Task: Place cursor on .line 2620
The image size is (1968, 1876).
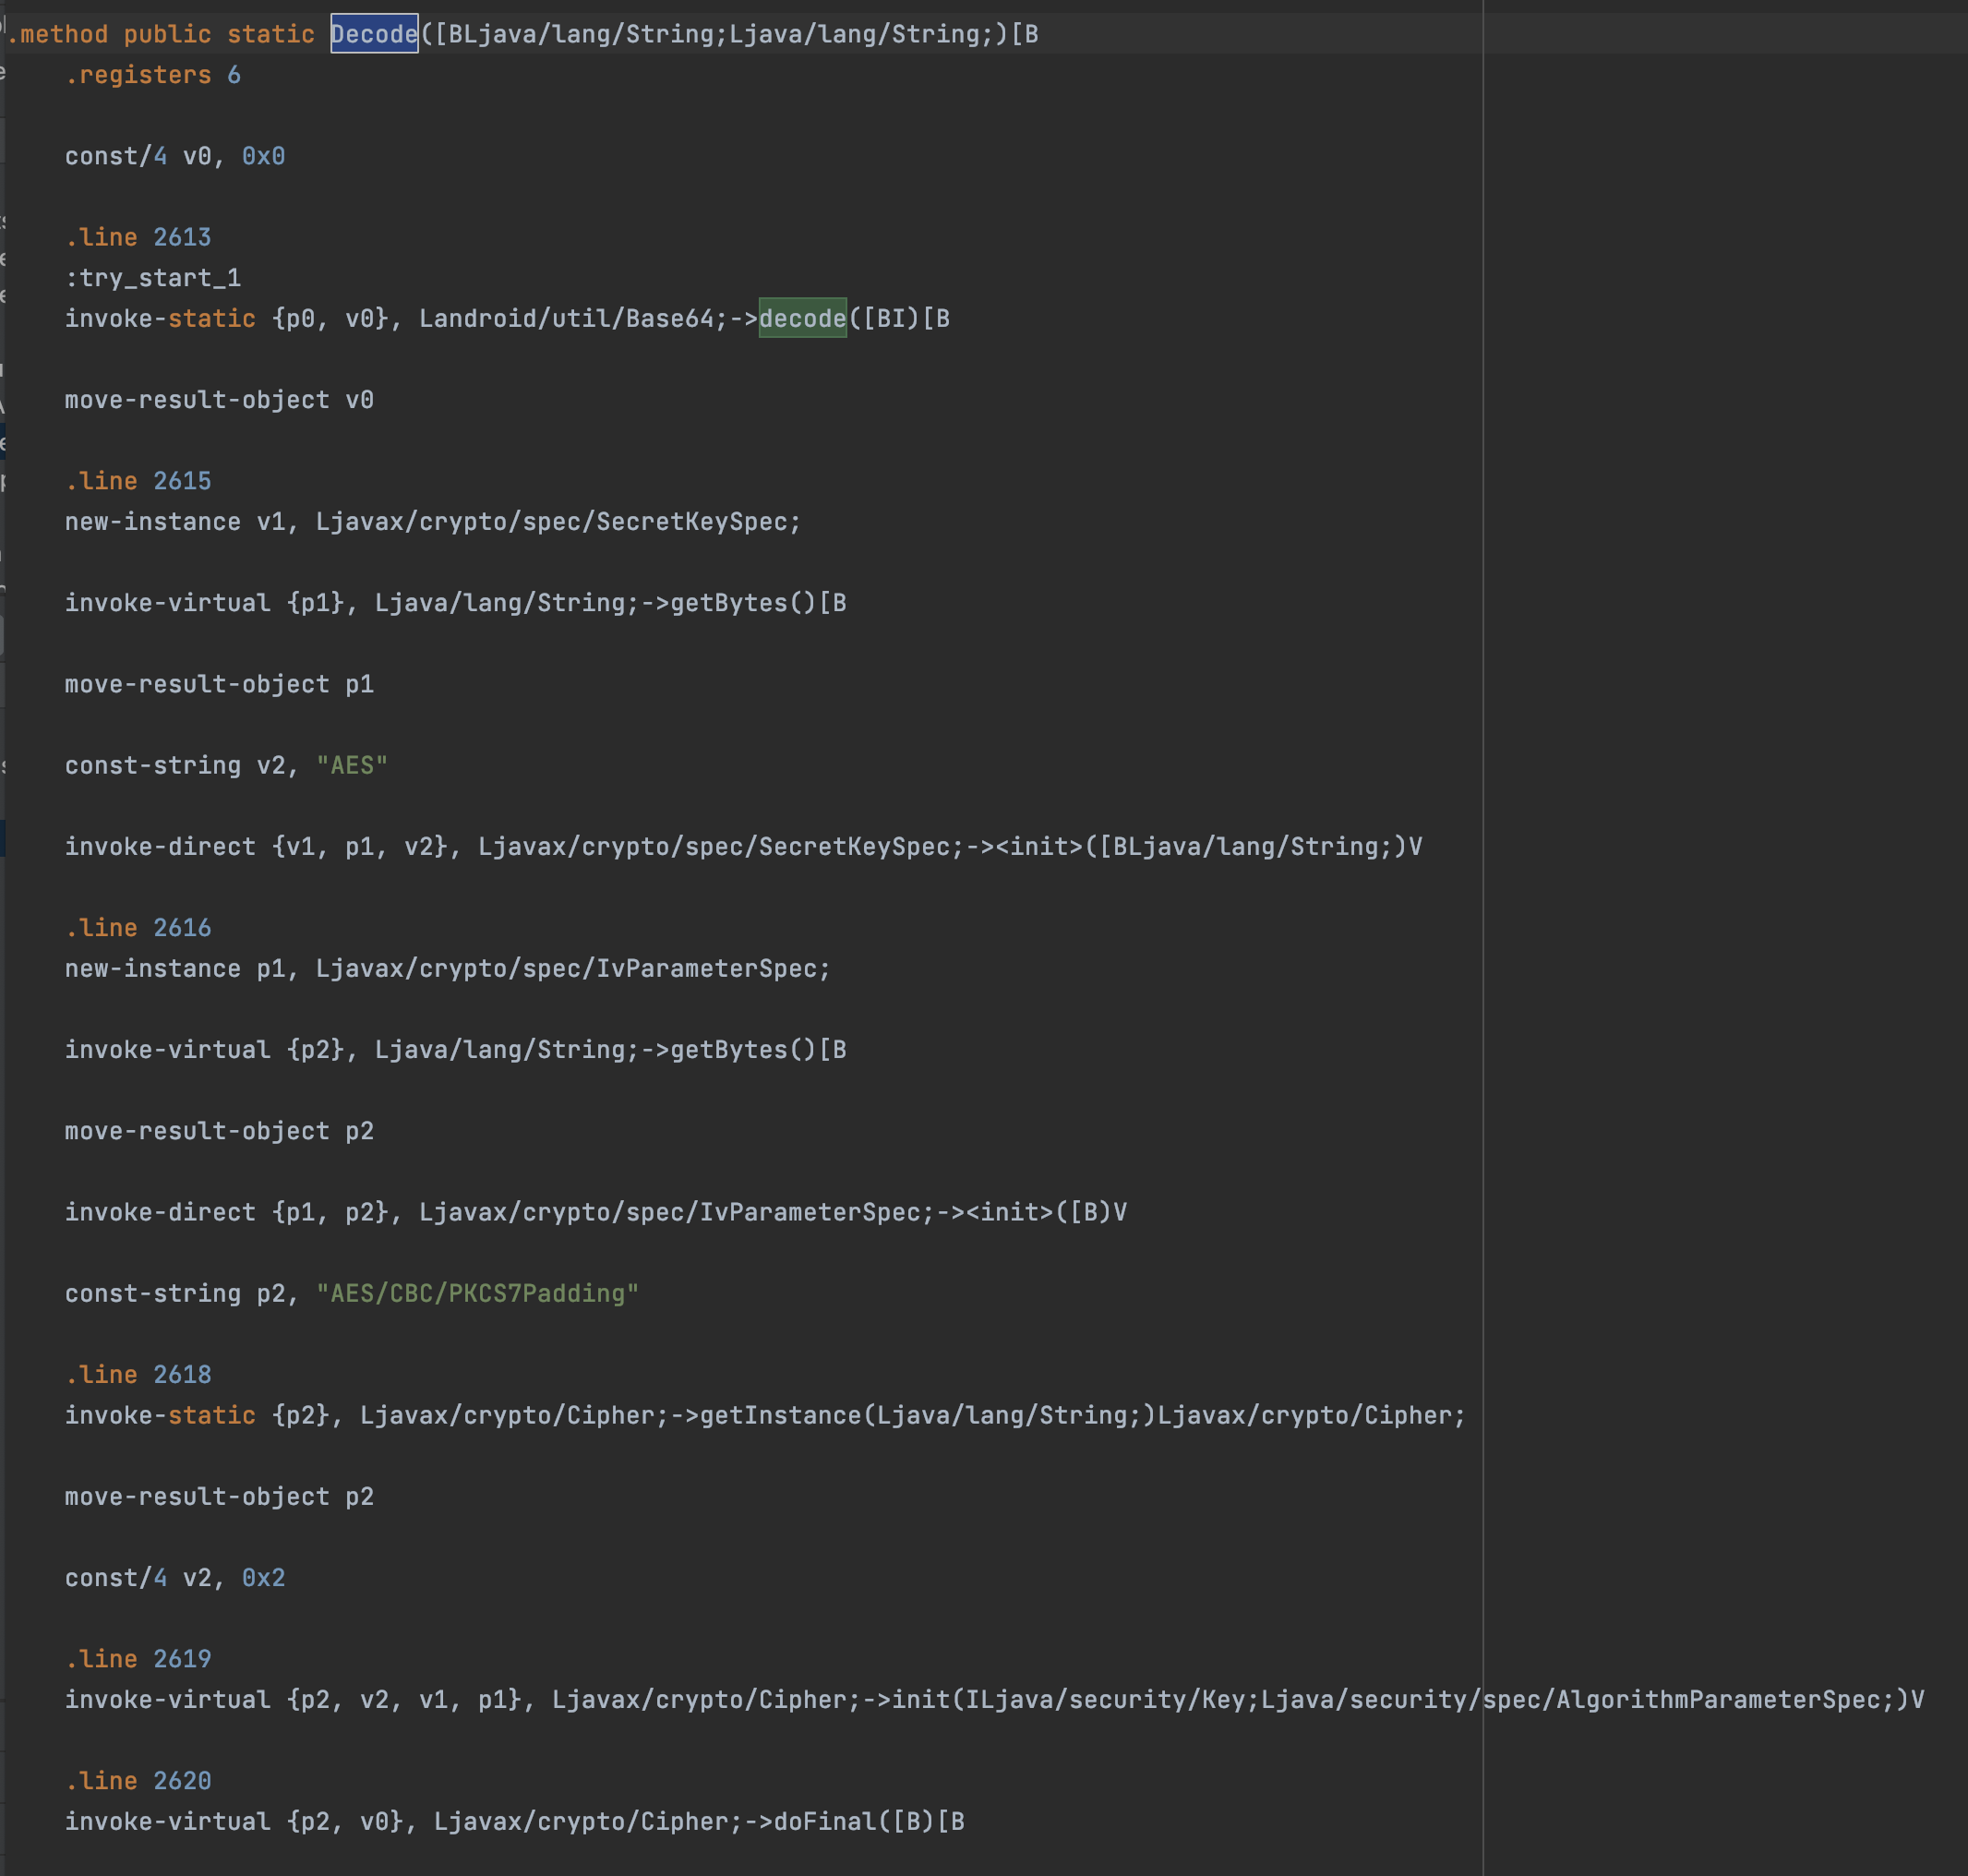Action: (x=138, y=1780)
